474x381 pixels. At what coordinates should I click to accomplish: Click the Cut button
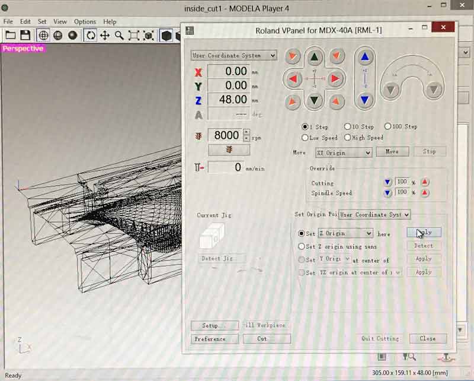267,339
